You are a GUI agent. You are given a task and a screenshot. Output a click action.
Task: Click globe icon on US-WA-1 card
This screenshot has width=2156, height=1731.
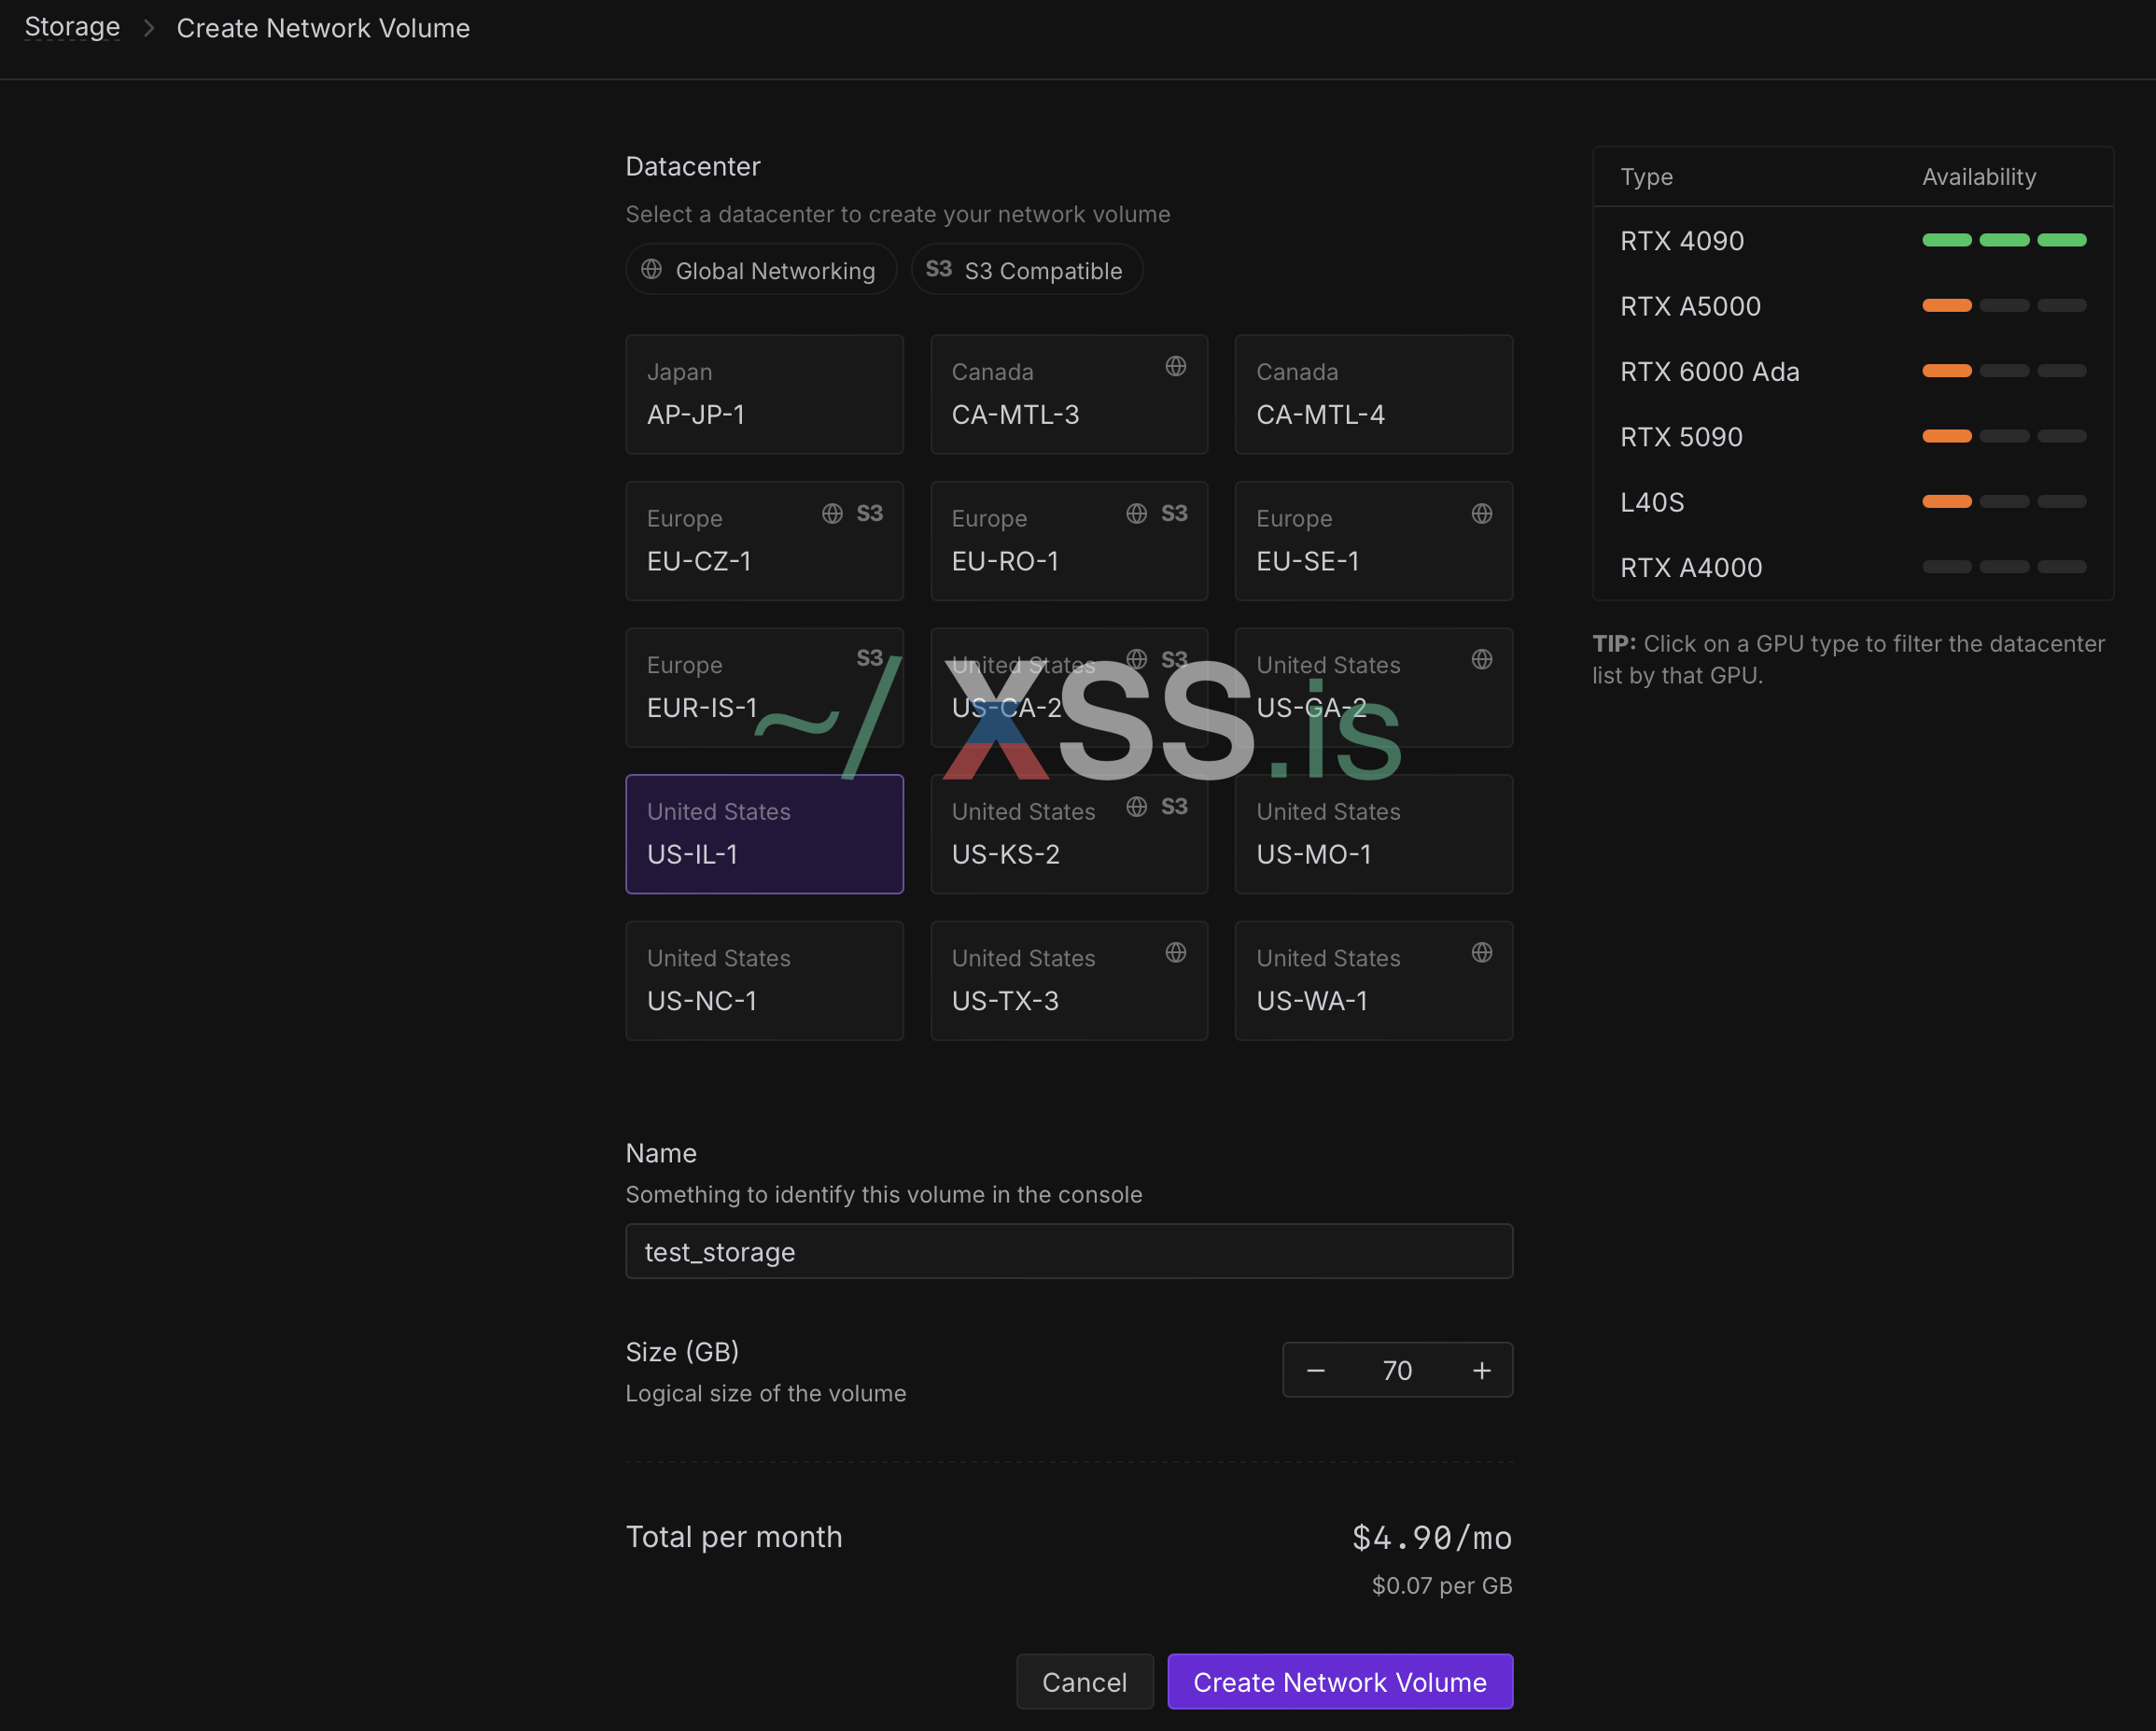(x=1481, y=952)
